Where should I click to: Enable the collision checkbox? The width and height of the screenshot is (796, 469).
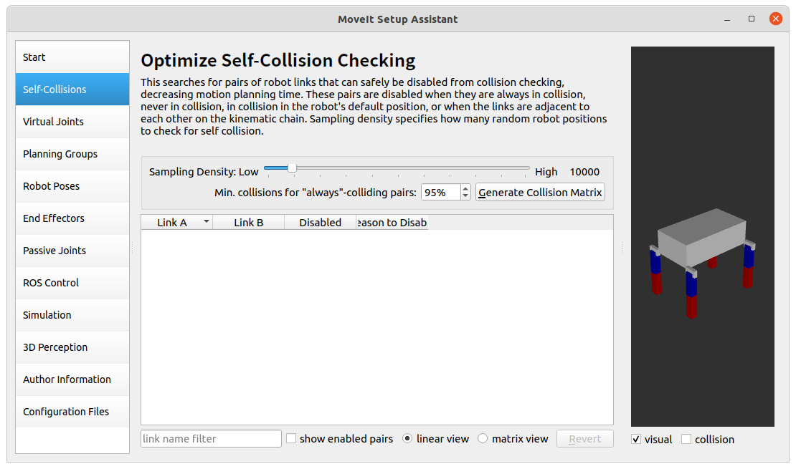pos(686,439)
